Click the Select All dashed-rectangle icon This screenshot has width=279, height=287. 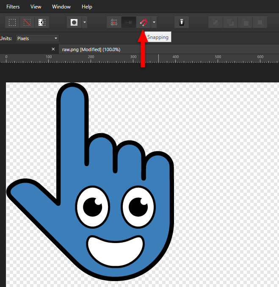[12, 22]
